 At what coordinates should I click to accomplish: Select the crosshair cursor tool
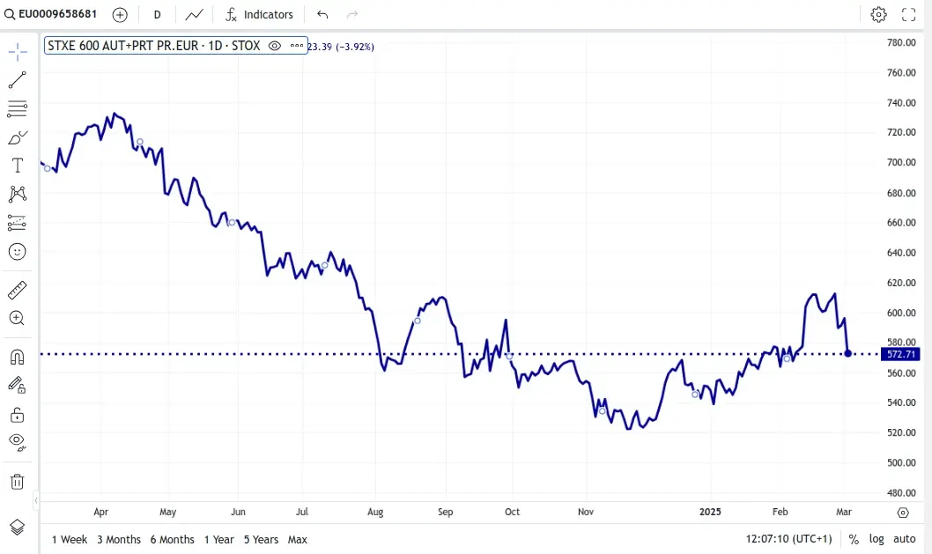[x=18, y=52]
